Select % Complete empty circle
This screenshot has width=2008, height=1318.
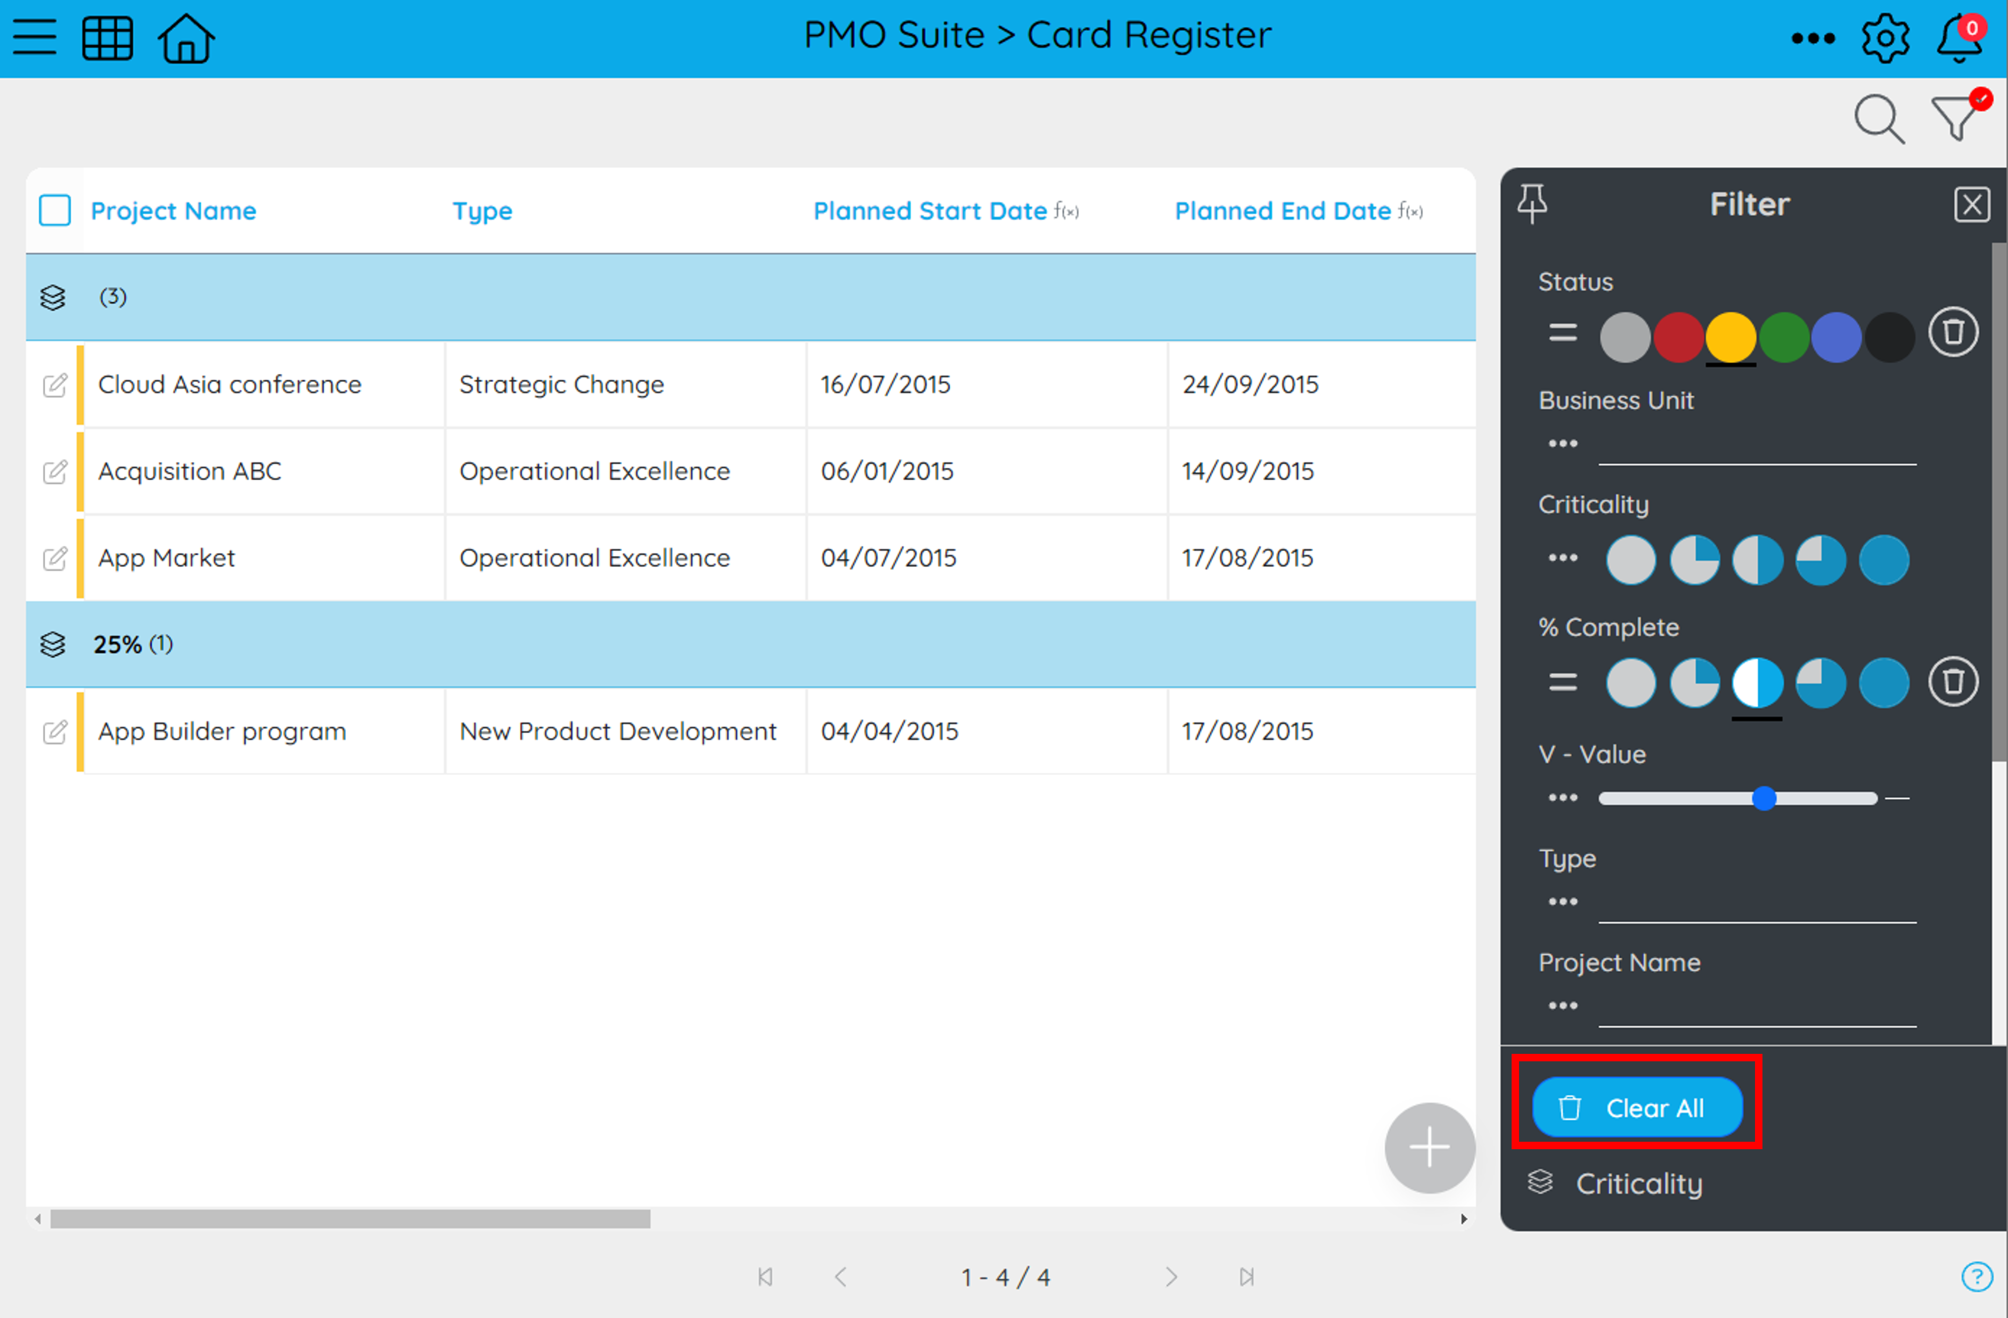click(1631, 683)
